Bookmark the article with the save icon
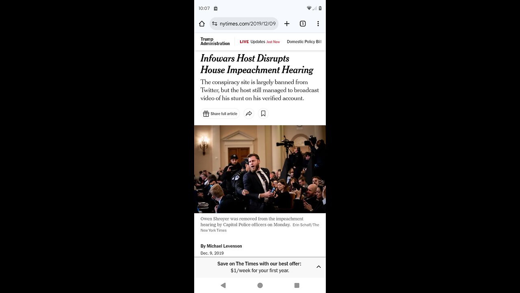Screen dimensions: 520x293 pos(263,114)
